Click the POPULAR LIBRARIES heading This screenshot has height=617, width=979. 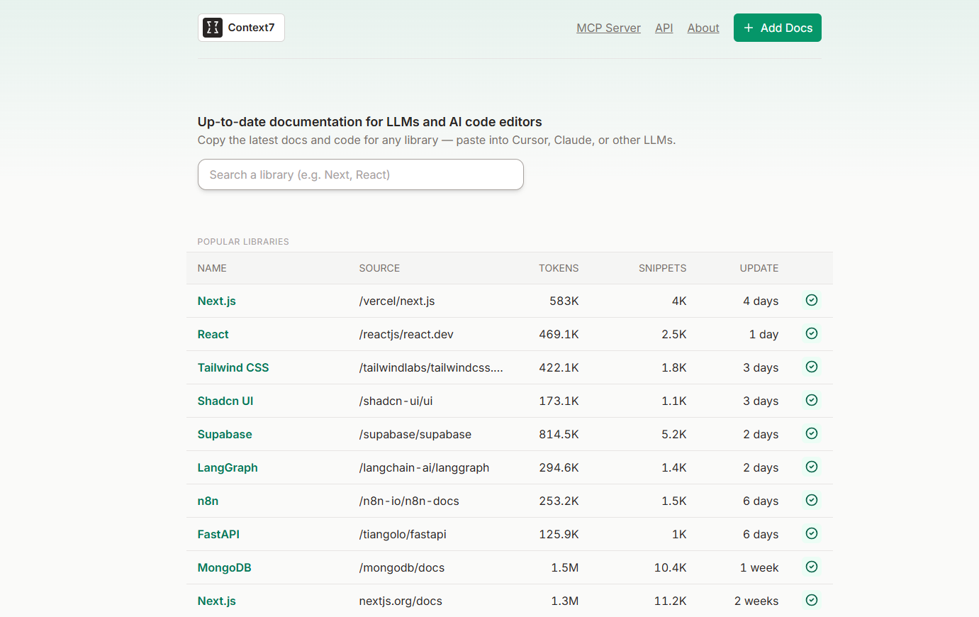[x=243, y=242]
